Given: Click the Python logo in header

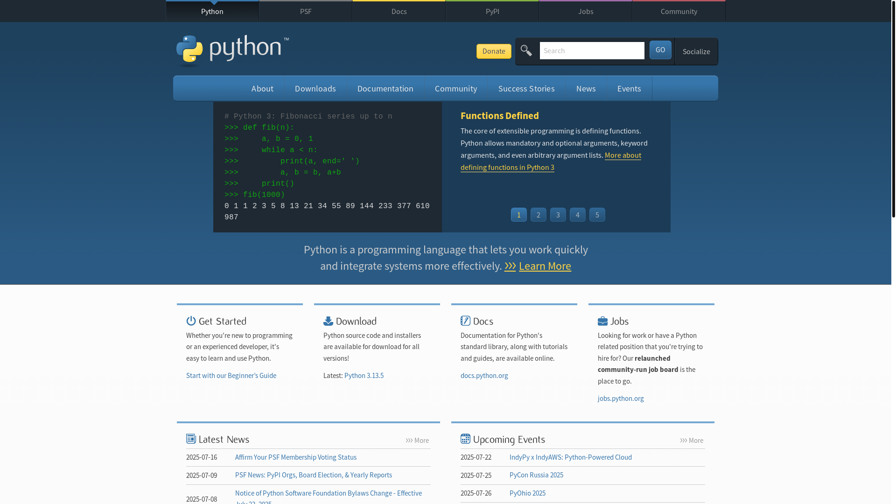Looking at the screenshot, I should (x=232, y=50).
